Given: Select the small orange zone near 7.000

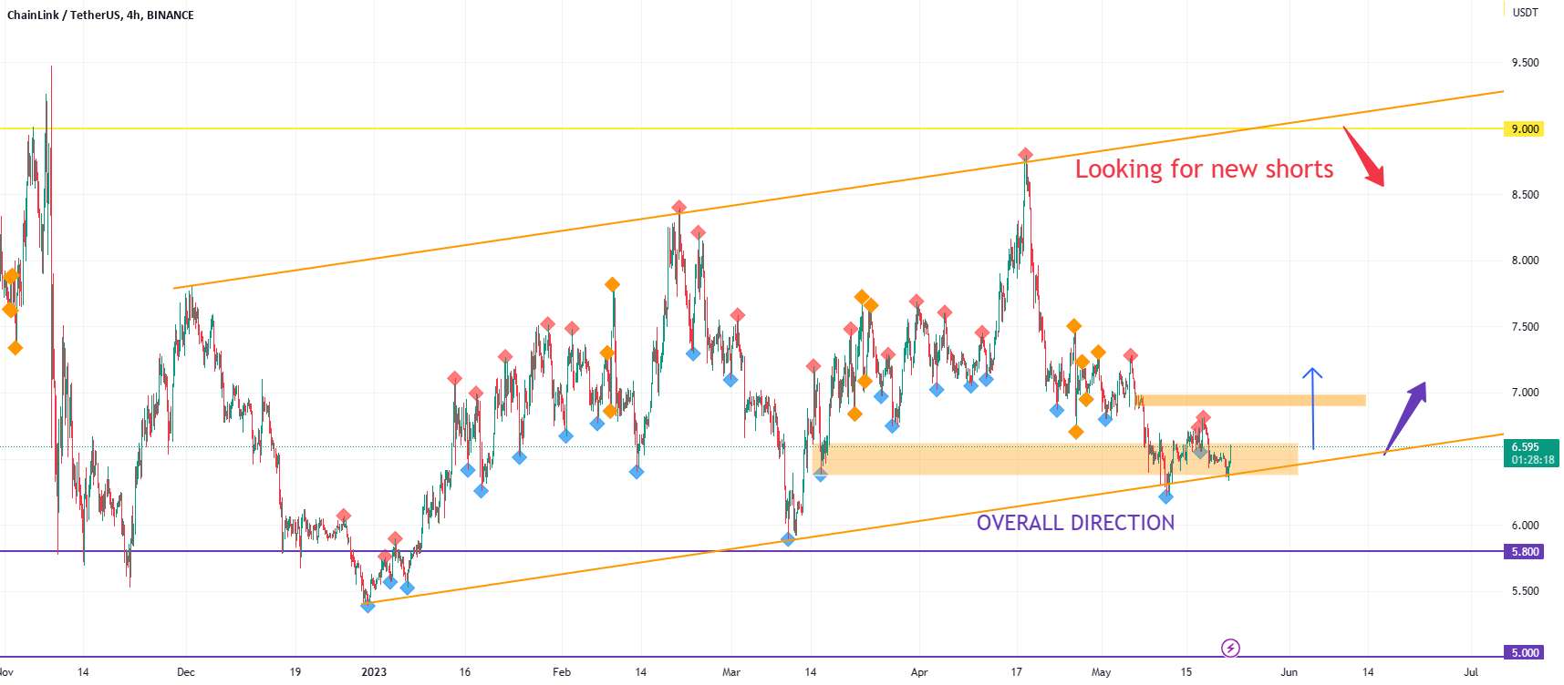Looking at the screenshot, I should pyautogui.click(x=1251, y=400).
